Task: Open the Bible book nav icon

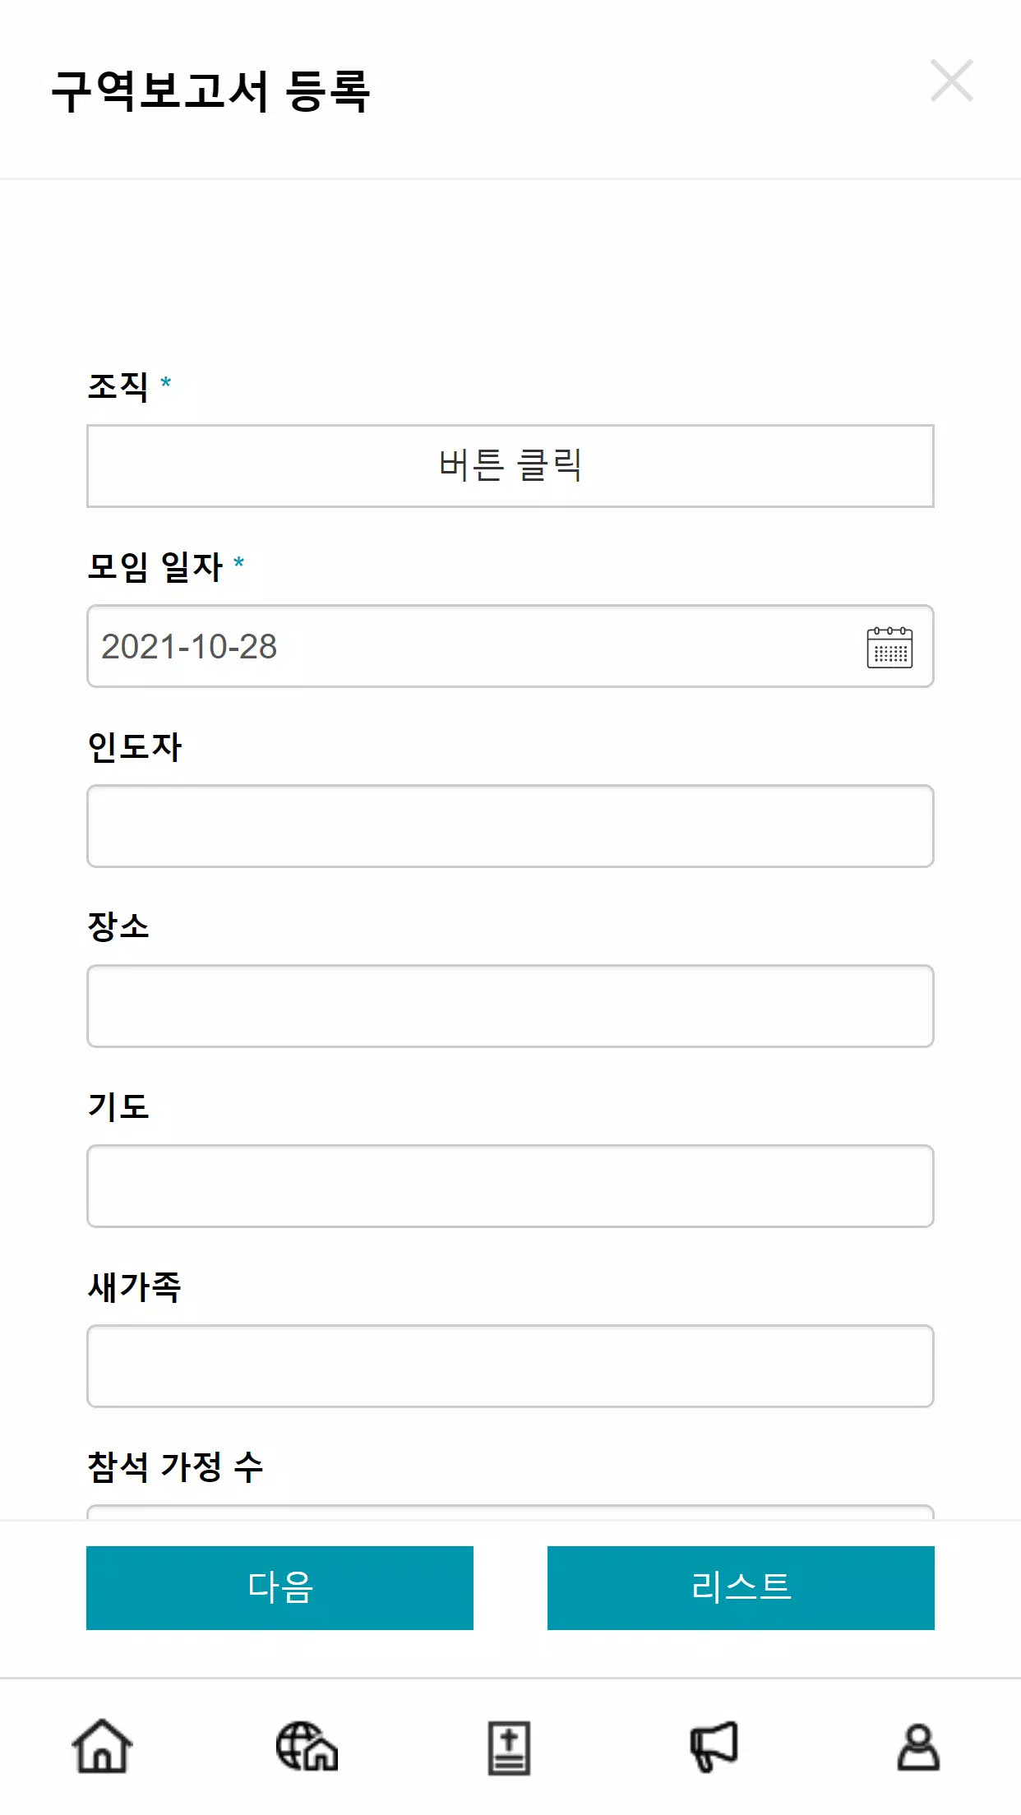Action: tap(509, 1748)
